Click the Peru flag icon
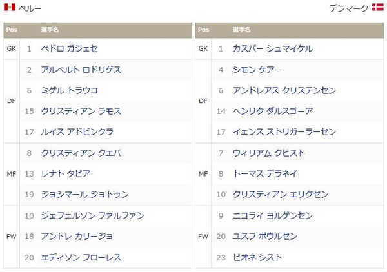This screenshot has width=387, height=272. 10,7
